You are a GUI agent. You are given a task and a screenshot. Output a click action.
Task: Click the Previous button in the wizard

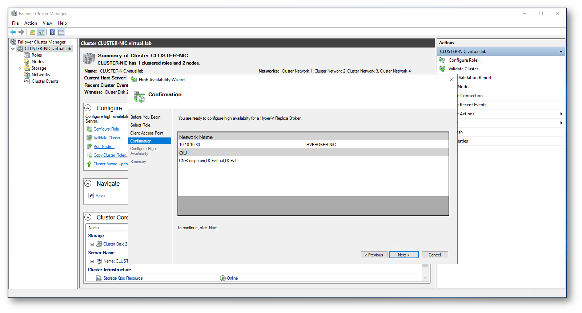click(374, 255)
